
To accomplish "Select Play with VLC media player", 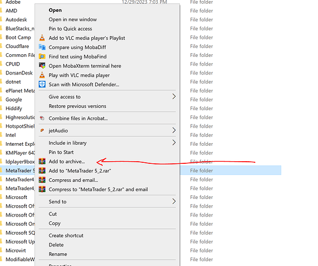I will coord(79,75).
